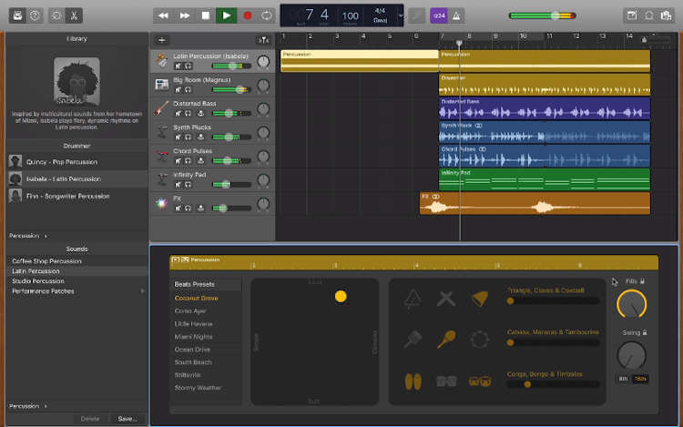Screen dimensions: 683x427
Task: Click the track header filter button
Action: 263,40
